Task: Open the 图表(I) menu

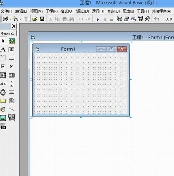Action: (x=128, y=11)
